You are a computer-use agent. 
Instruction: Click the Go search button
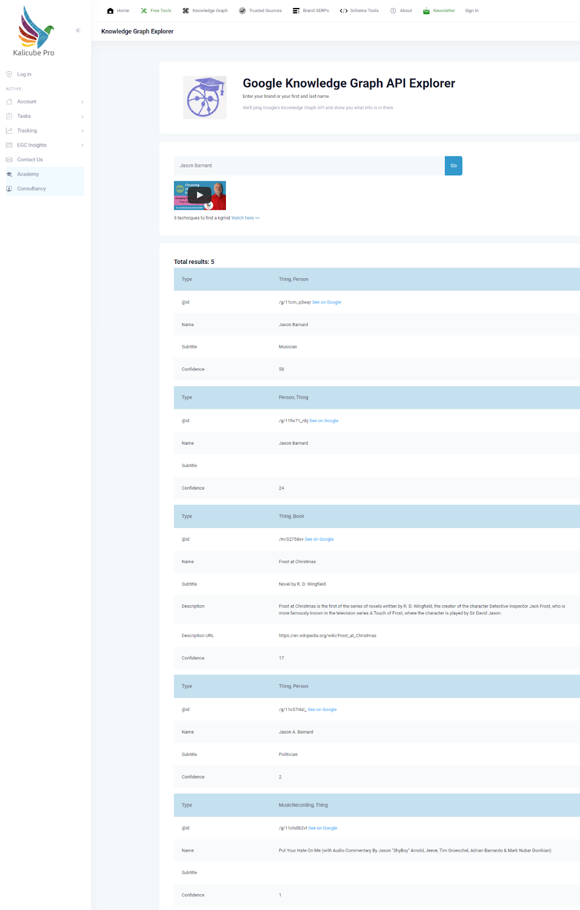[x=454, y=166]
